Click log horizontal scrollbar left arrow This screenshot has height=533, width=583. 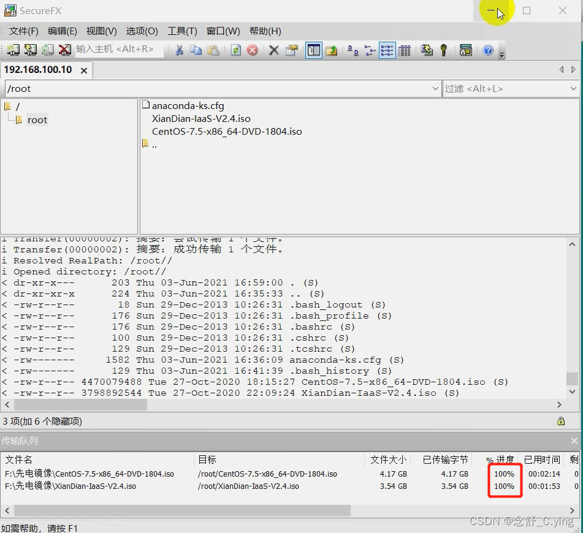(x=7, y=405)
